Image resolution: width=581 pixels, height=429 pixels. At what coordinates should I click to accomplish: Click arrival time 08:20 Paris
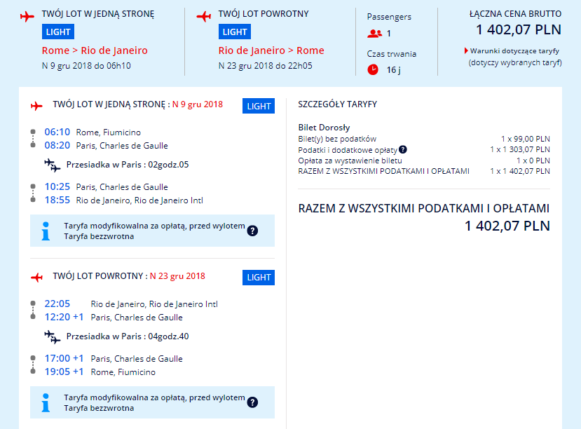57,145
